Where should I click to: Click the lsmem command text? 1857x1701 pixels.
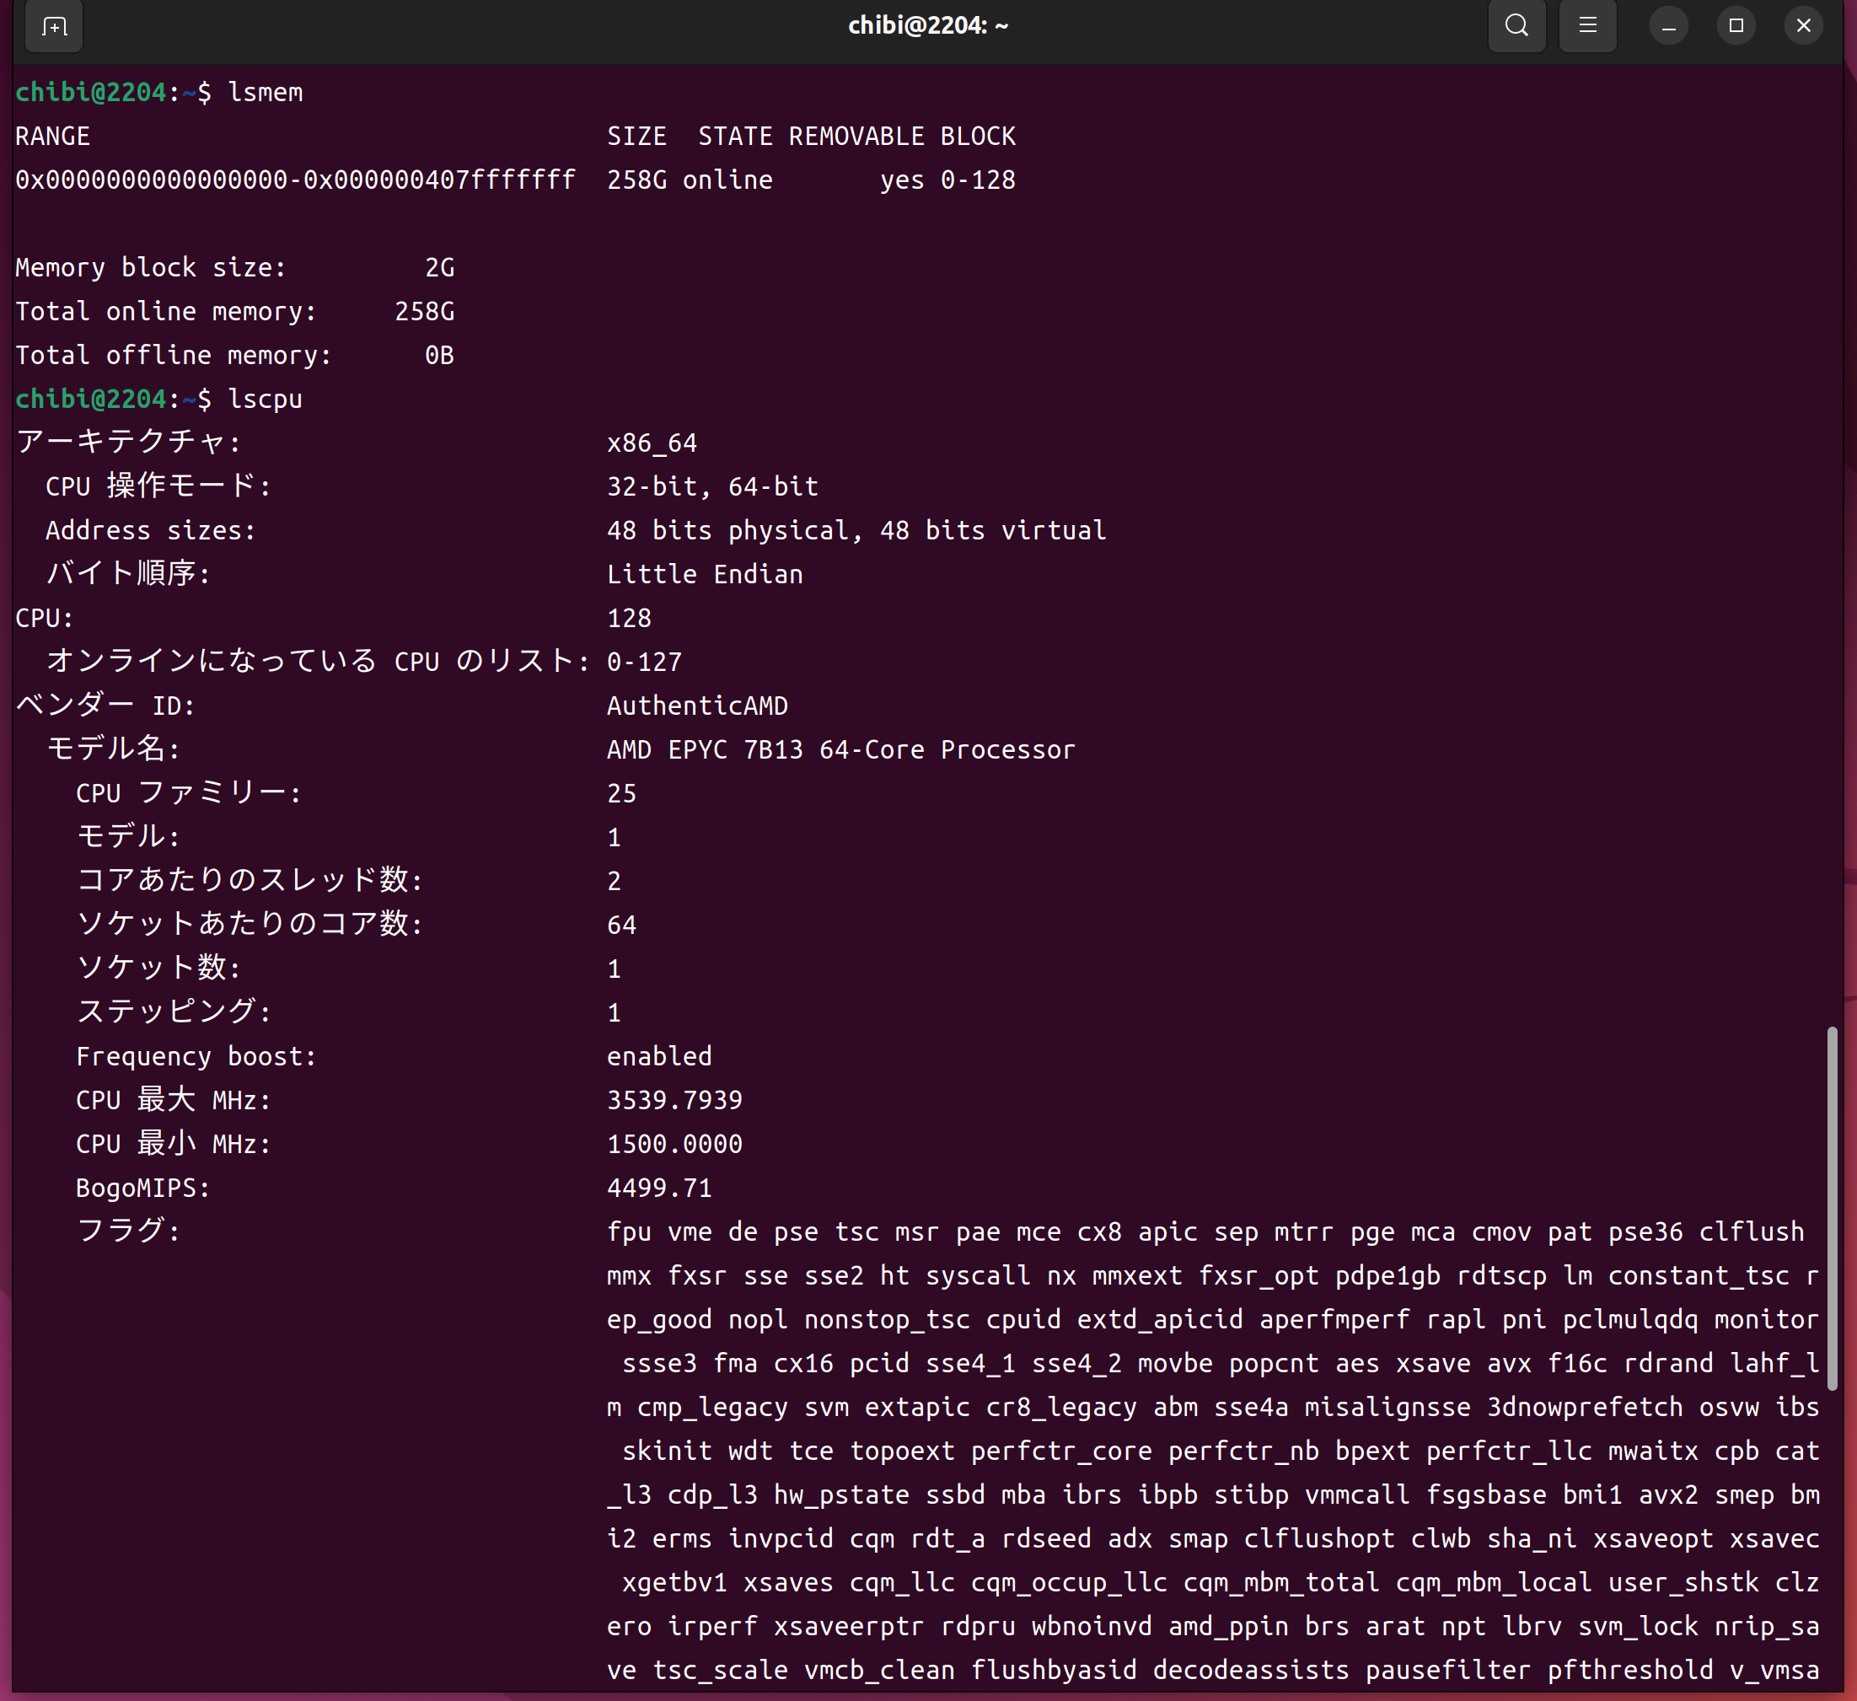pos(266,92)
